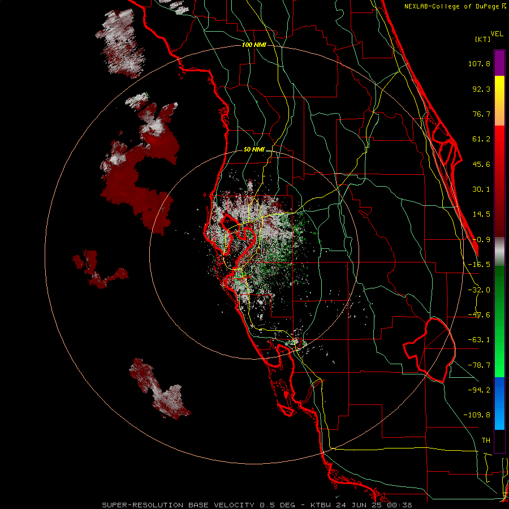
Task: Click the purple segment of the color bar
Action: pyautogui.click(x=499, y=63)
